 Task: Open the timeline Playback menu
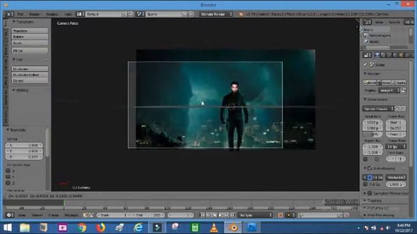[x=71, y=215]
